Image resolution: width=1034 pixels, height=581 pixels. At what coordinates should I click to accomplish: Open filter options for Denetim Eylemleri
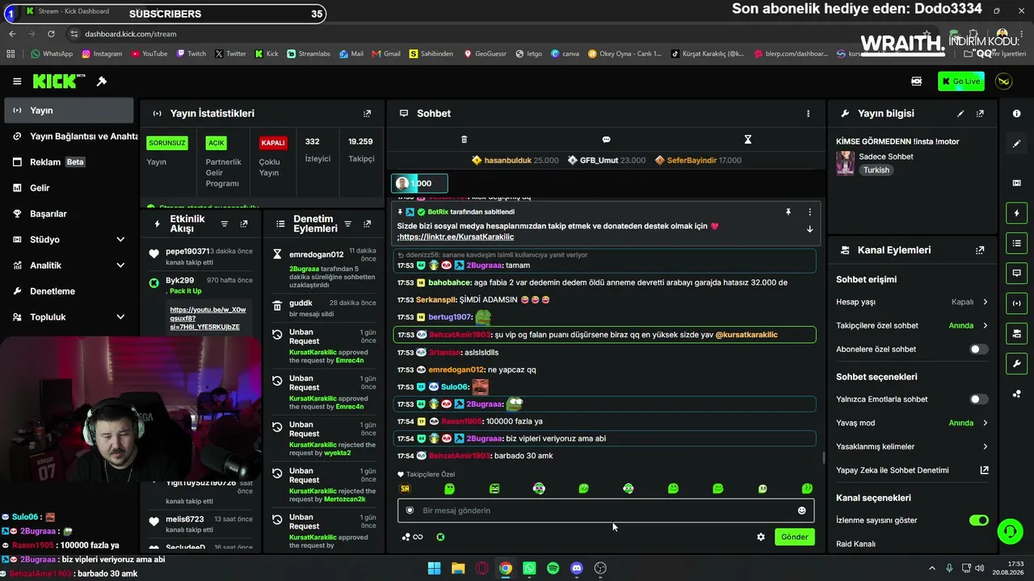tap(347, 224)
